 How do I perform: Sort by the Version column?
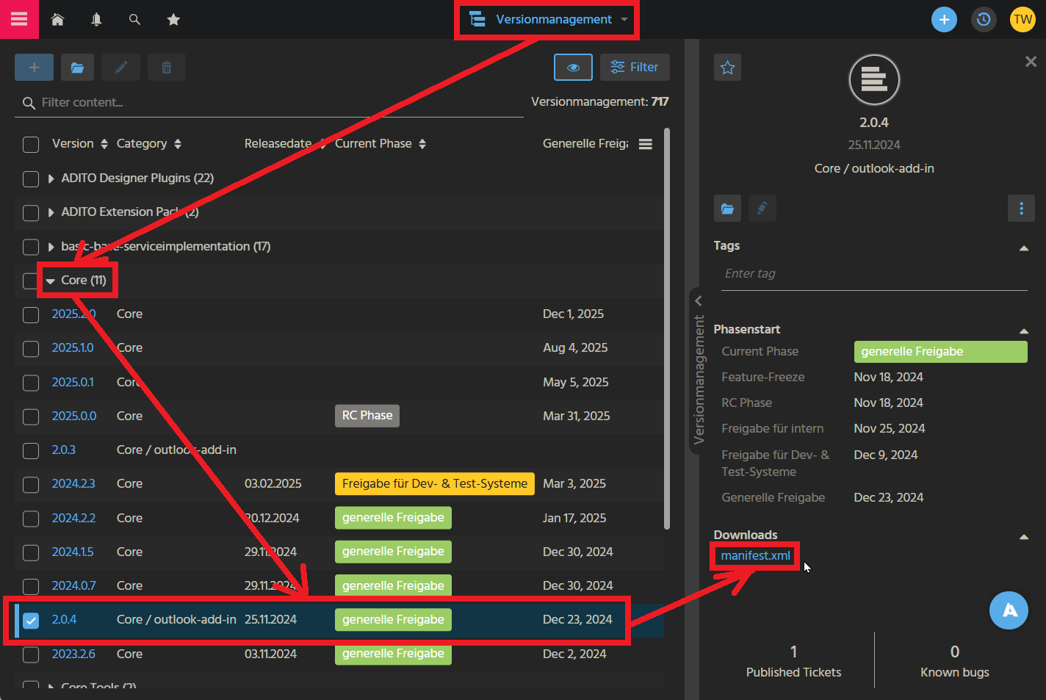coord(80,144)
